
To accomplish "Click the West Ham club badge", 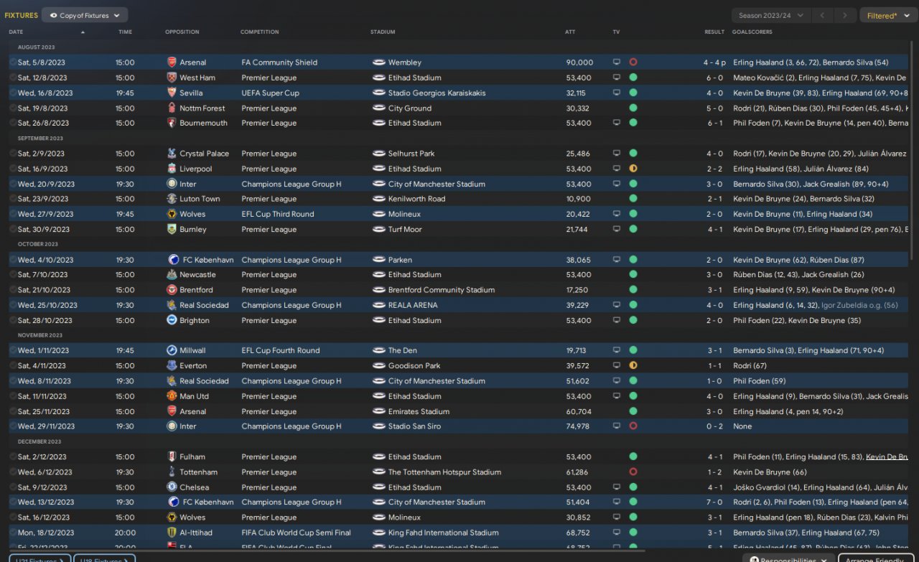I will [x=172, y=78].
